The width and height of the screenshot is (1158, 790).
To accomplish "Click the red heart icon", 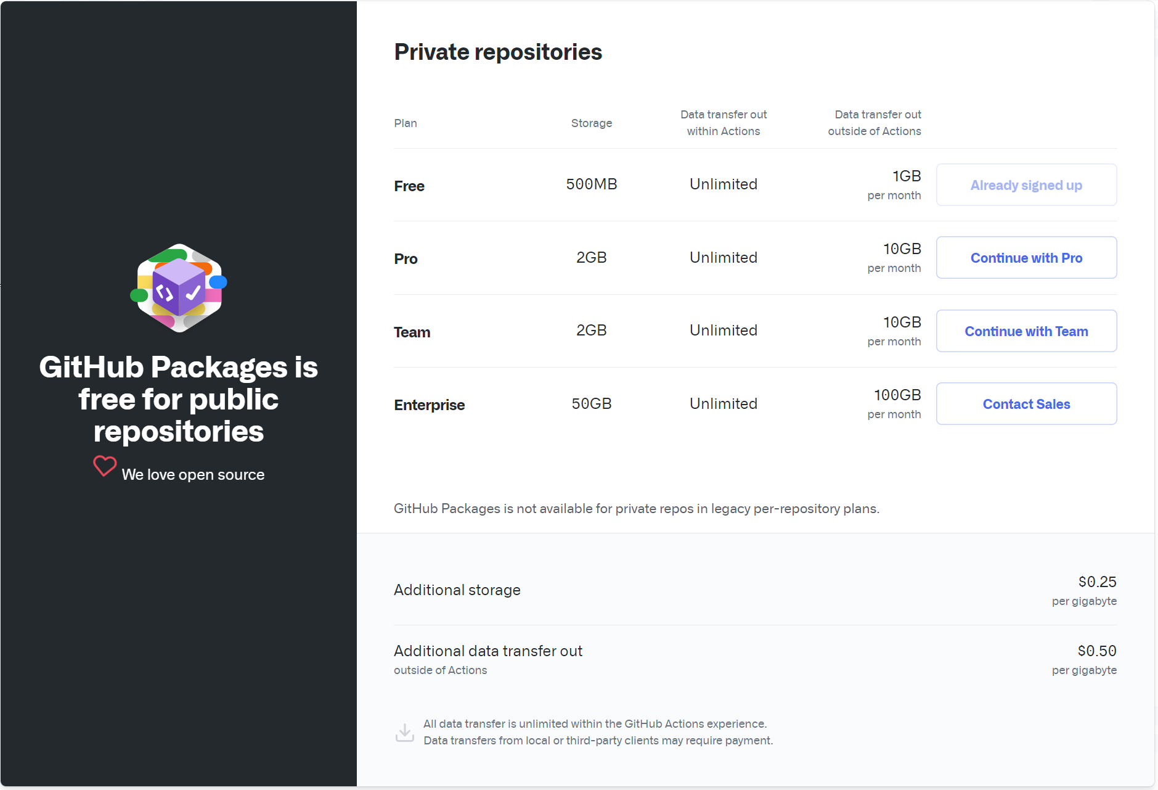I will pyautogui.click(x=105, y=466).
